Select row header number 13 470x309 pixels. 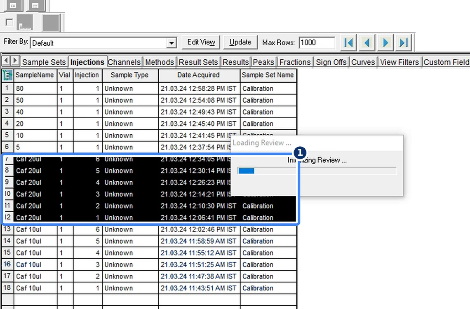point(7,229)
